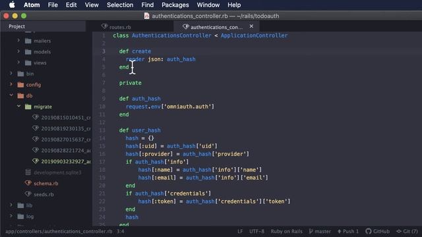Open the Find menu
The height and width of the screenshot is (237, 422).
pos(148,5)
